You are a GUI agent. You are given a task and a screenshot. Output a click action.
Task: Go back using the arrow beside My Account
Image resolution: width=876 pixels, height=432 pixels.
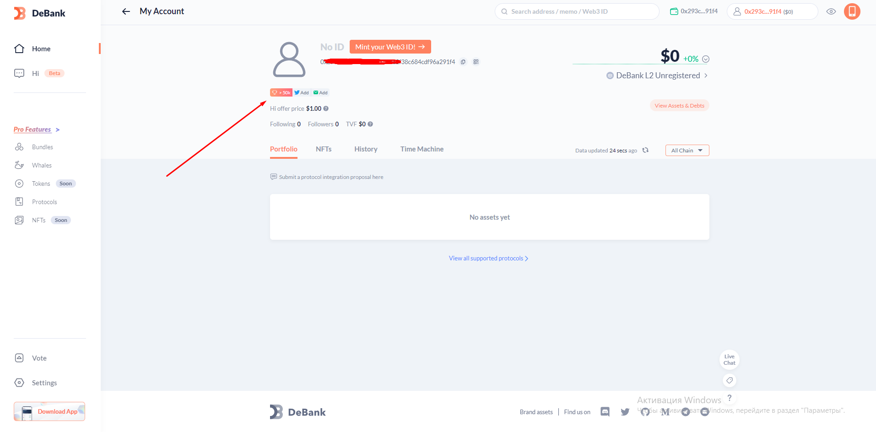click(126, 11)
